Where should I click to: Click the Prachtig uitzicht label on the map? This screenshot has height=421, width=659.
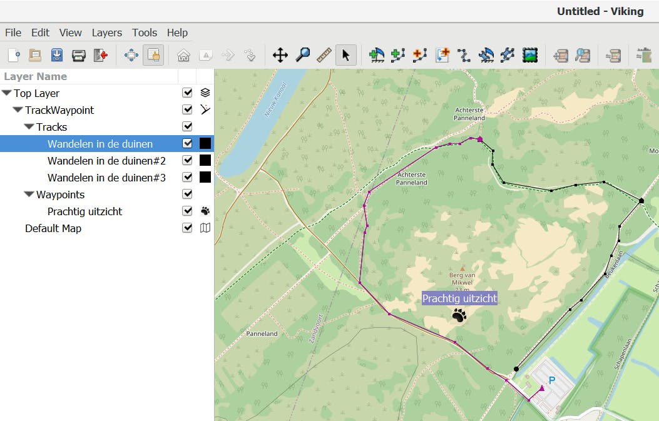pos(459,299)
